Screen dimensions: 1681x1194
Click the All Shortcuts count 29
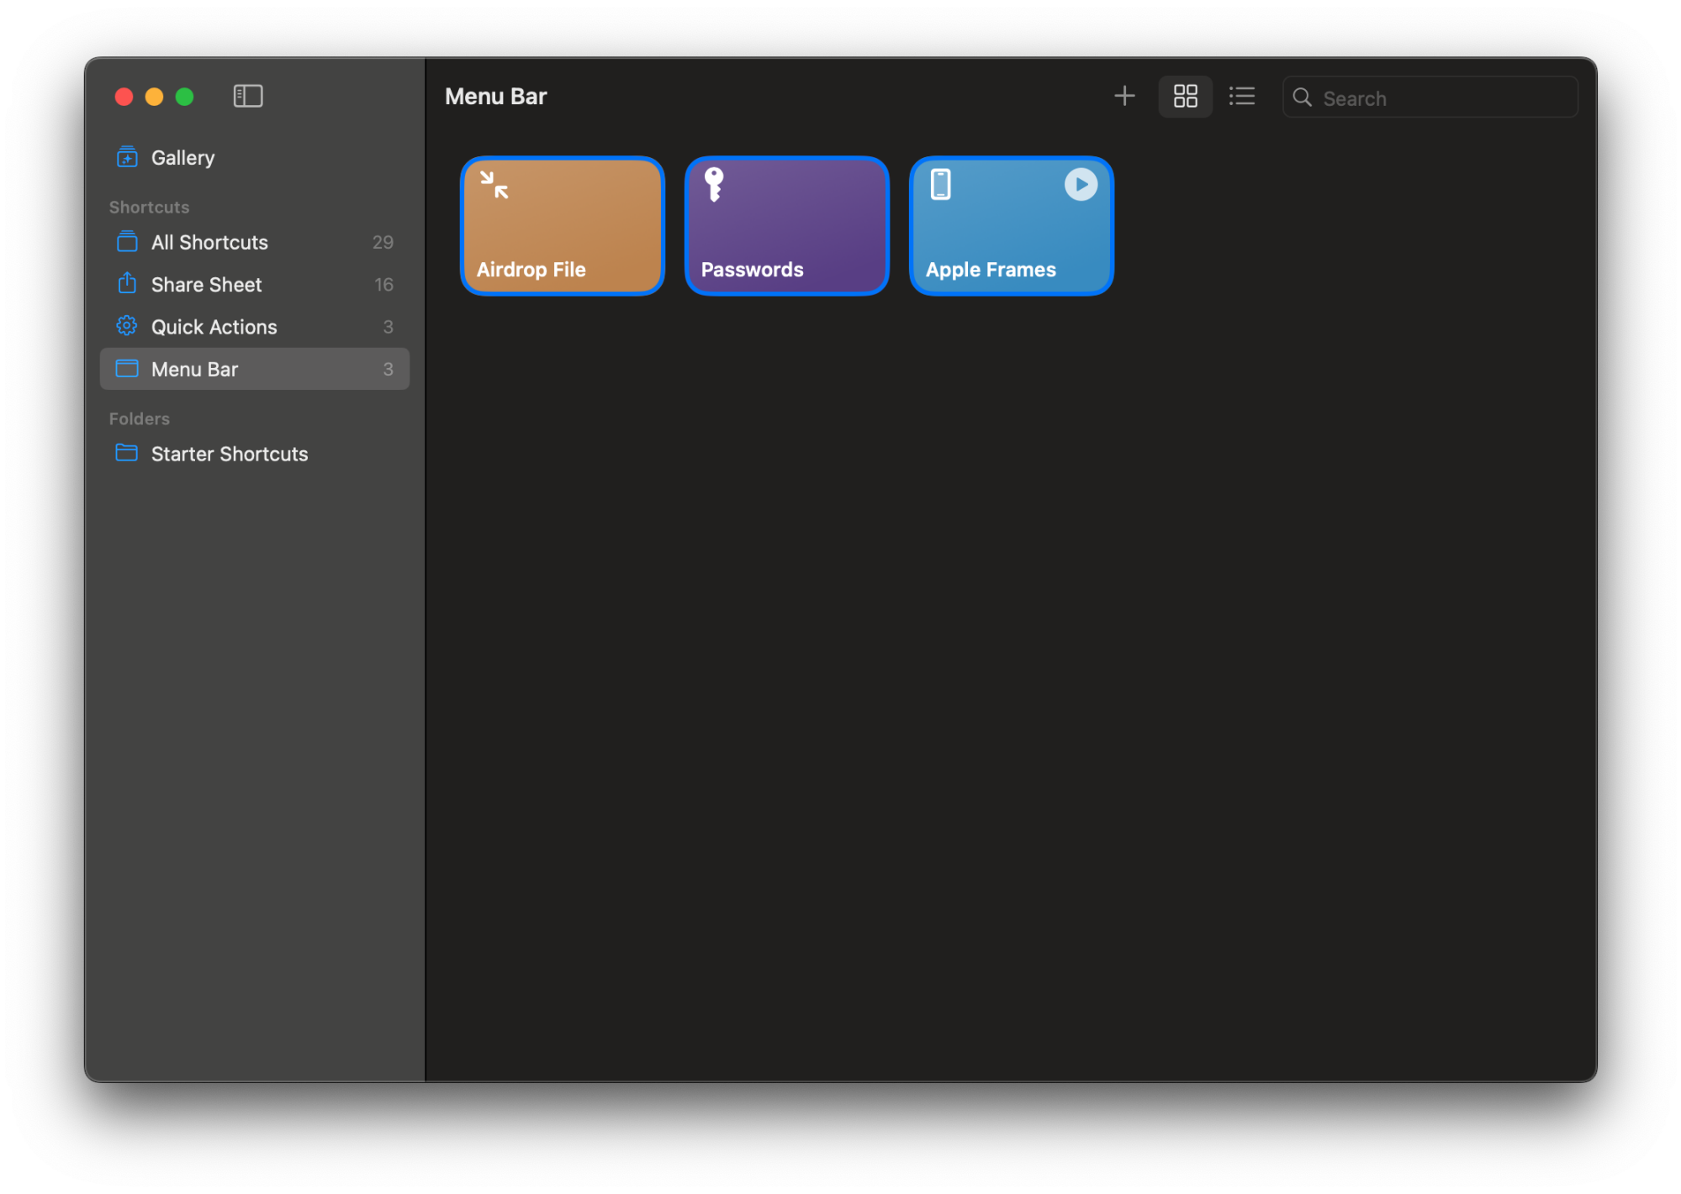tap(383, 242)
